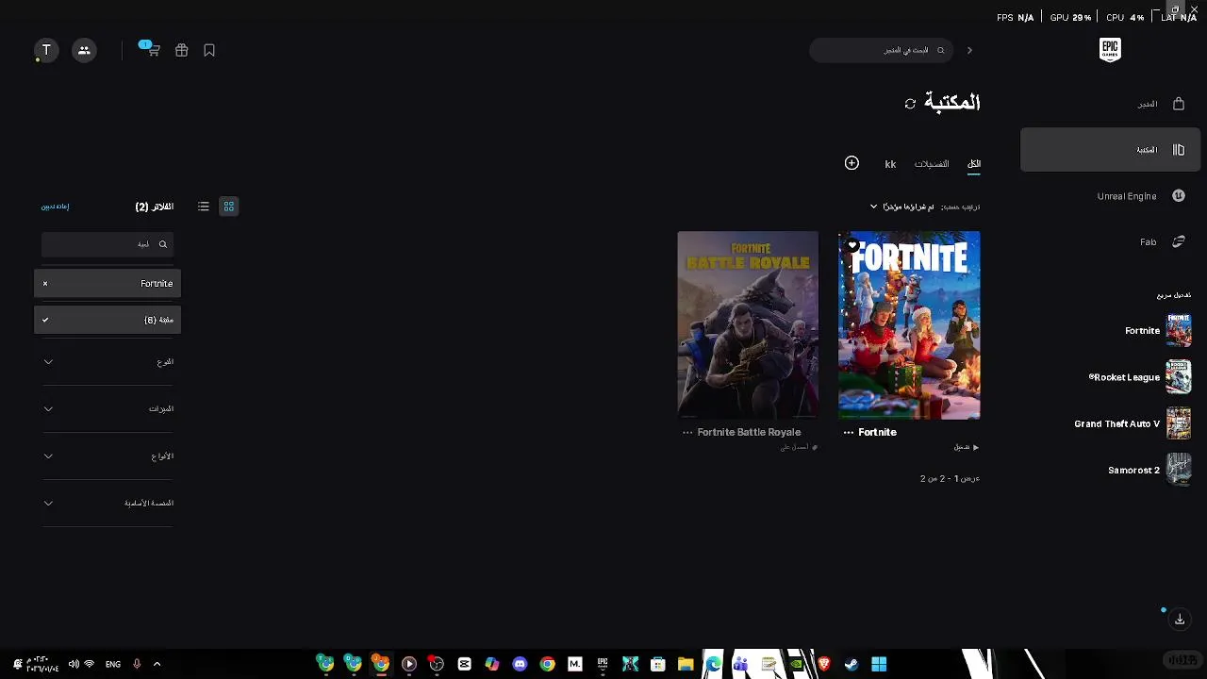Open the Fab marketplace in the sidebar

click(1110, 242)
